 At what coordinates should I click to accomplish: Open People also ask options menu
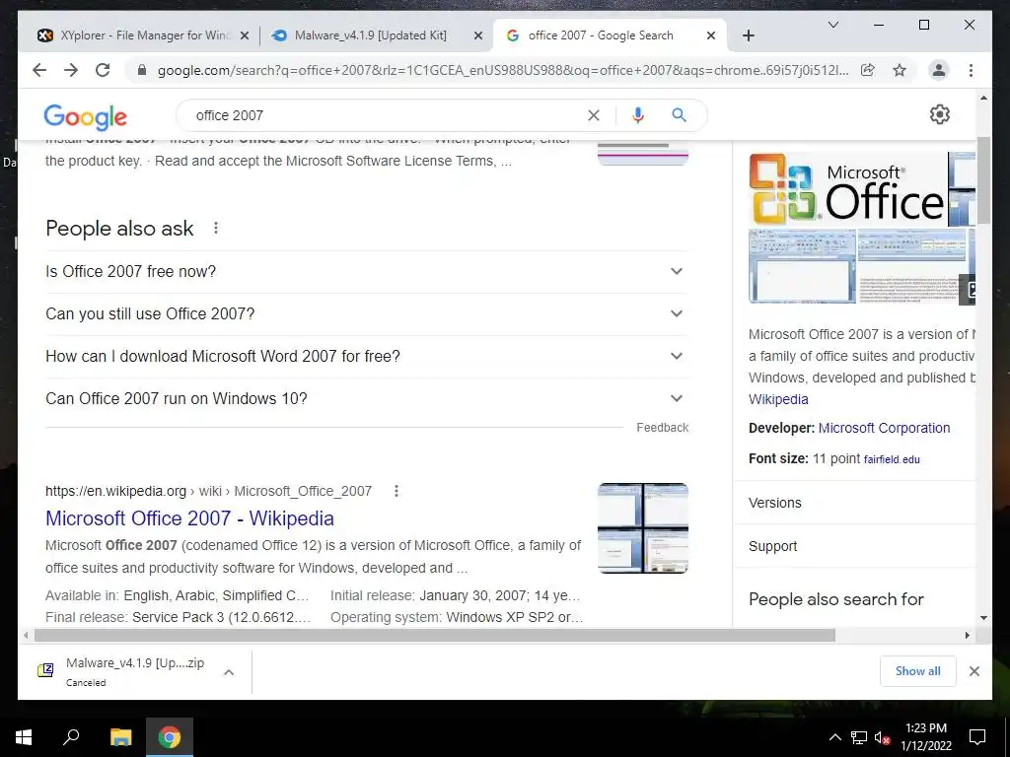tap(216, 228)
